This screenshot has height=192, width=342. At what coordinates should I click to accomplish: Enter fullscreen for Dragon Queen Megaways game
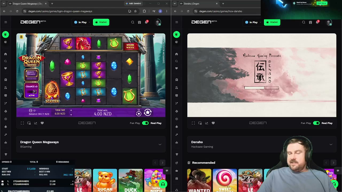22,123
